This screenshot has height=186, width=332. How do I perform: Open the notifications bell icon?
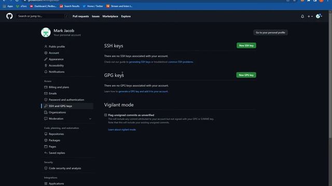(x=302, y=16)
